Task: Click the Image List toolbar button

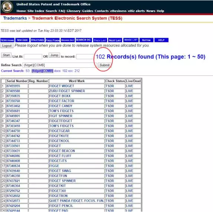Action: [x=131, y=40]
